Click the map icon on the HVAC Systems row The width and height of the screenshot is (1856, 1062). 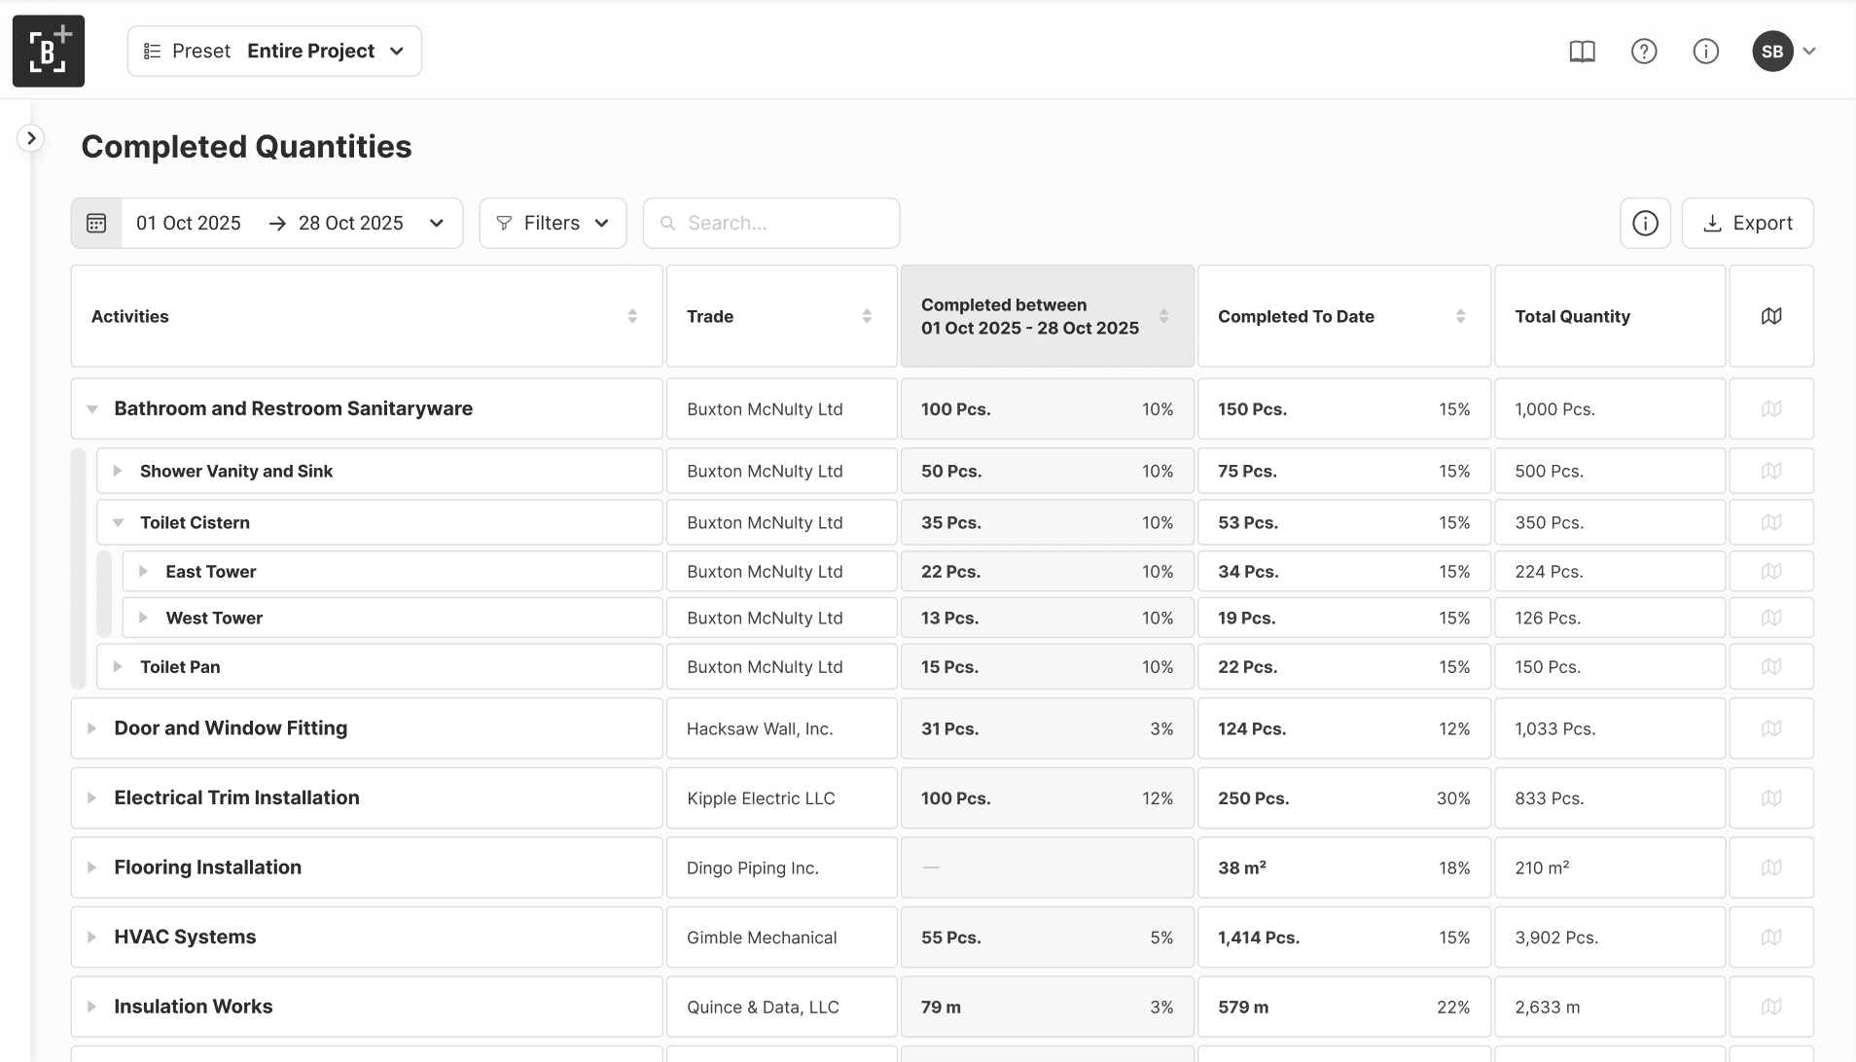[x=1771, y=937]
